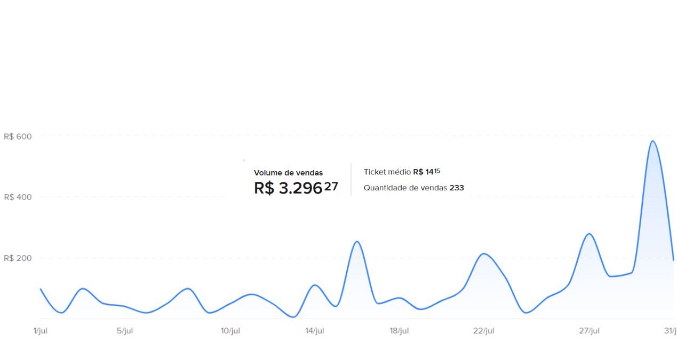Viewport: 677px width, 338px height.
Task: Click the R$ 600 axis label
Action: point(18,136)
